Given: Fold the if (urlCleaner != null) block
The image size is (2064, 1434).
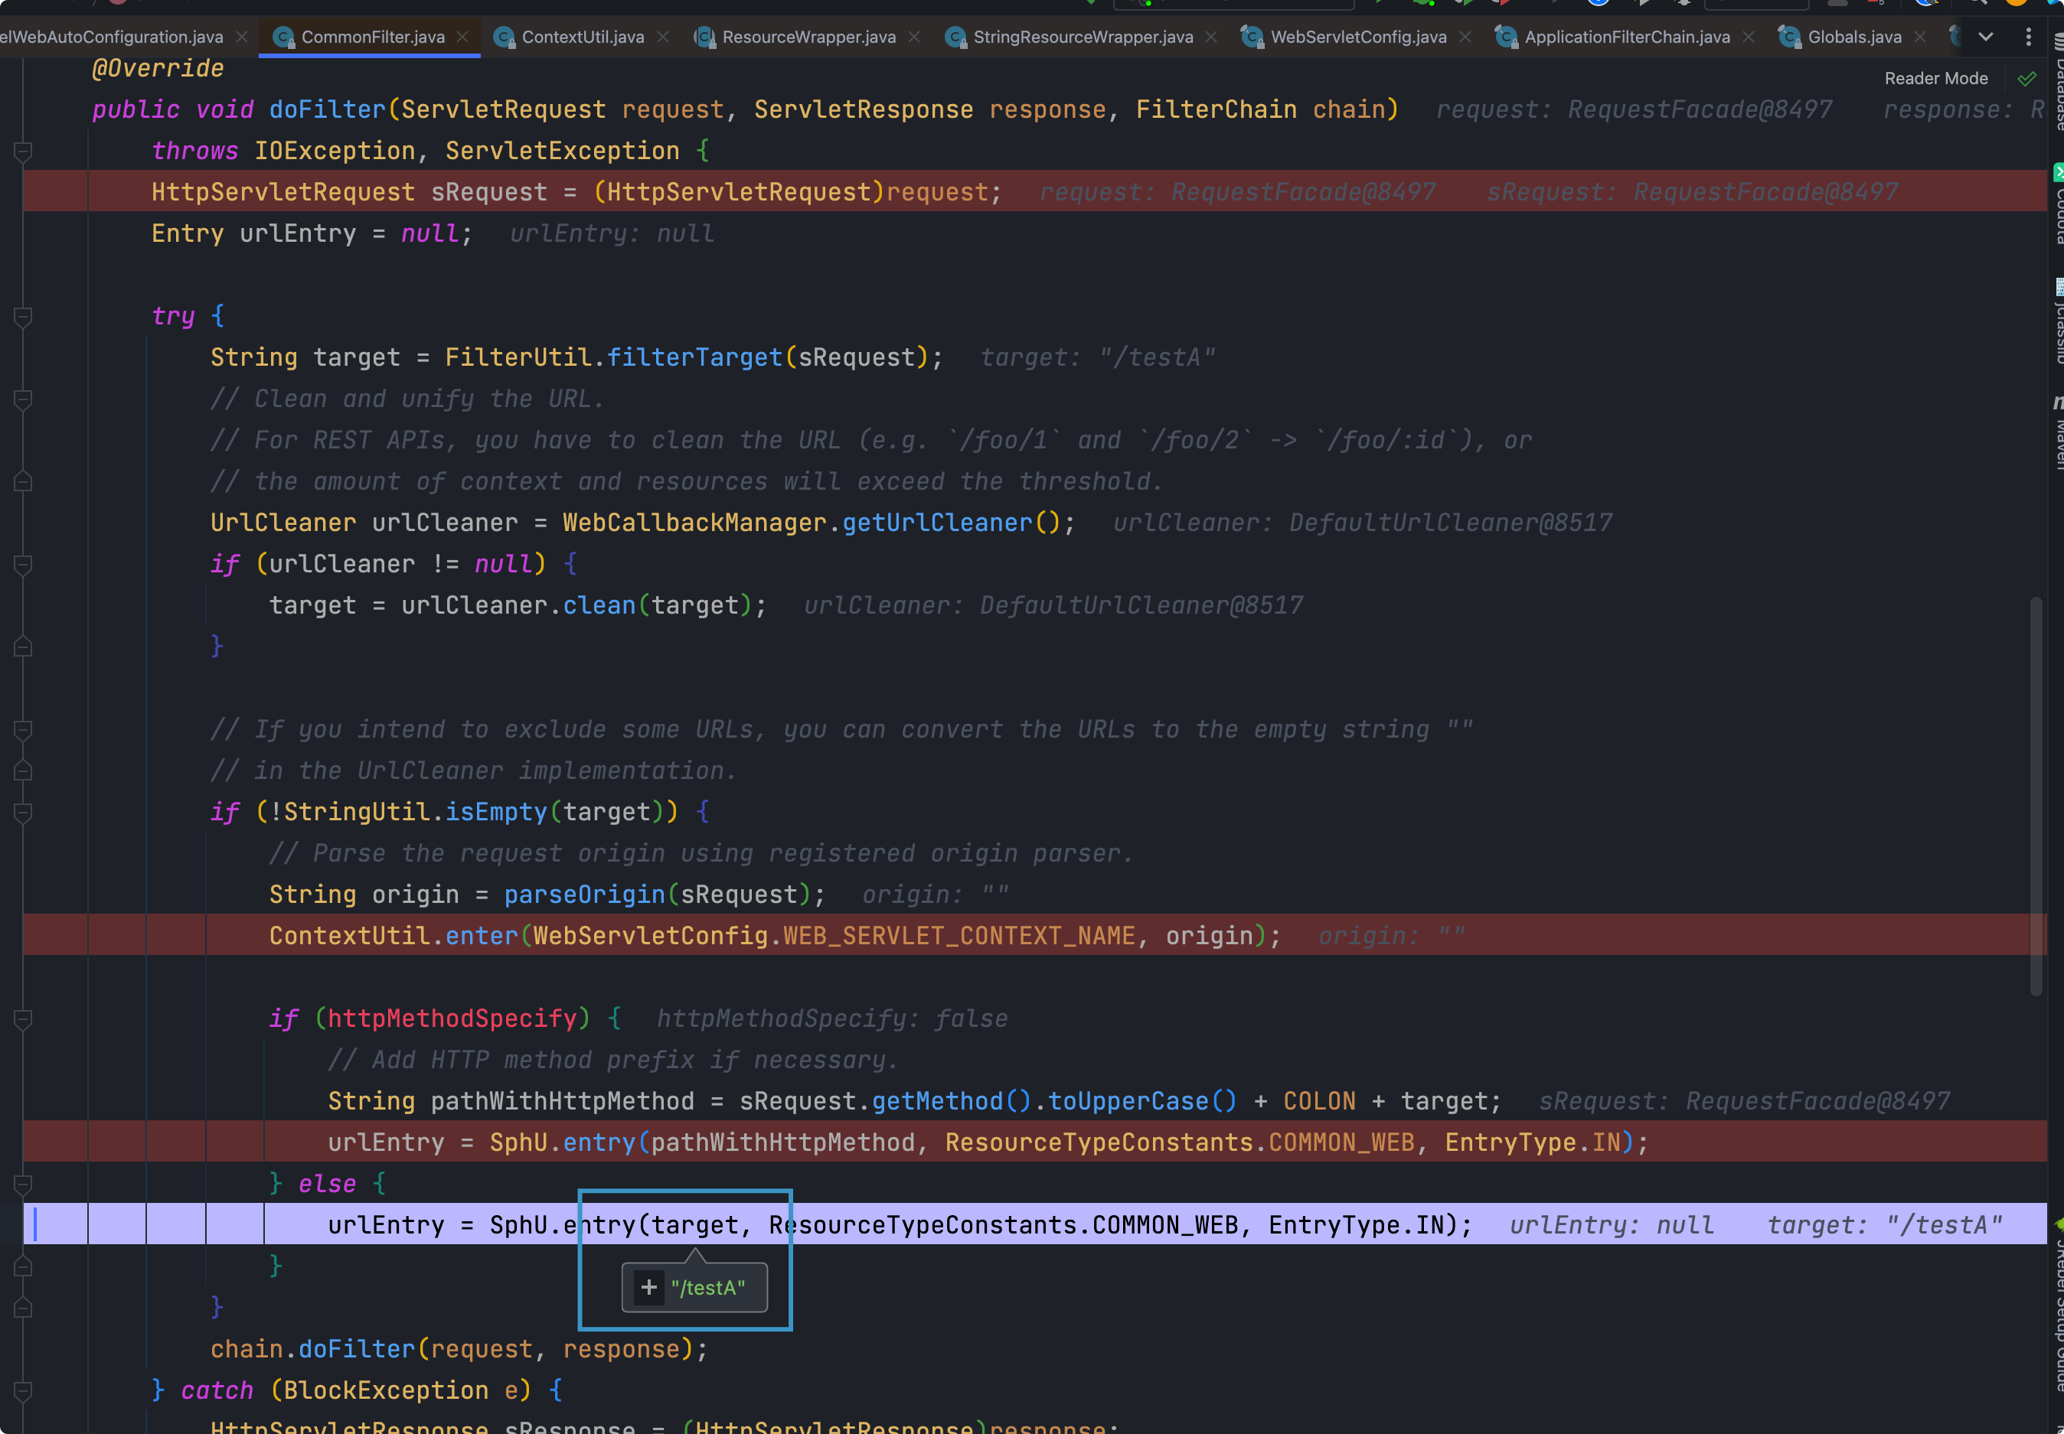Looking at the screenshot, I should [x=24, y=564].
